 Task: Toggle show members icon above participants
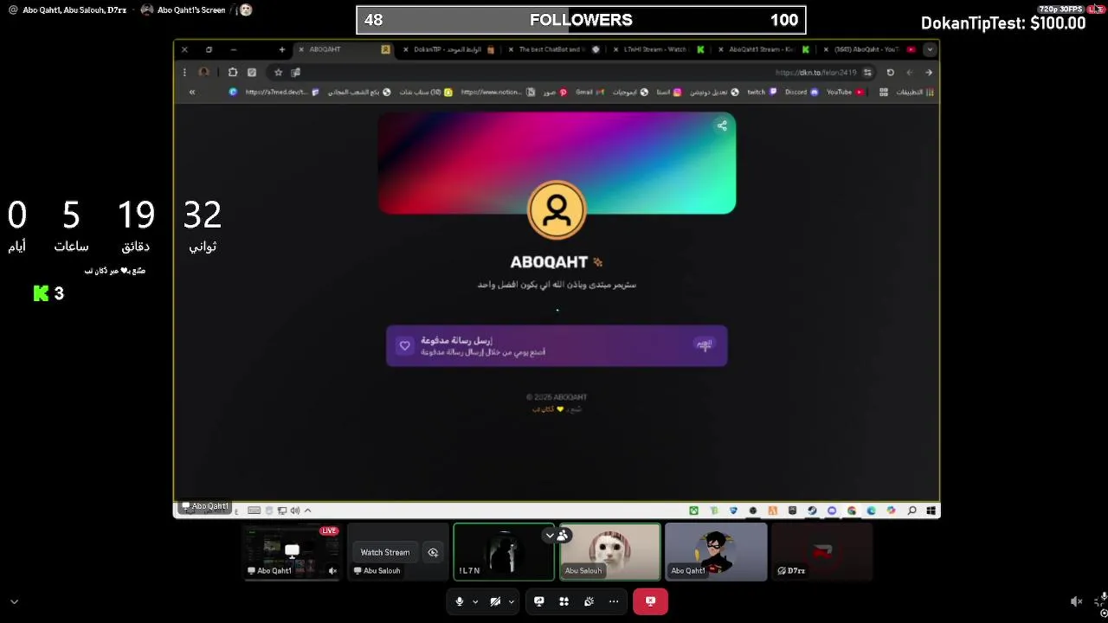pos(563,536)
